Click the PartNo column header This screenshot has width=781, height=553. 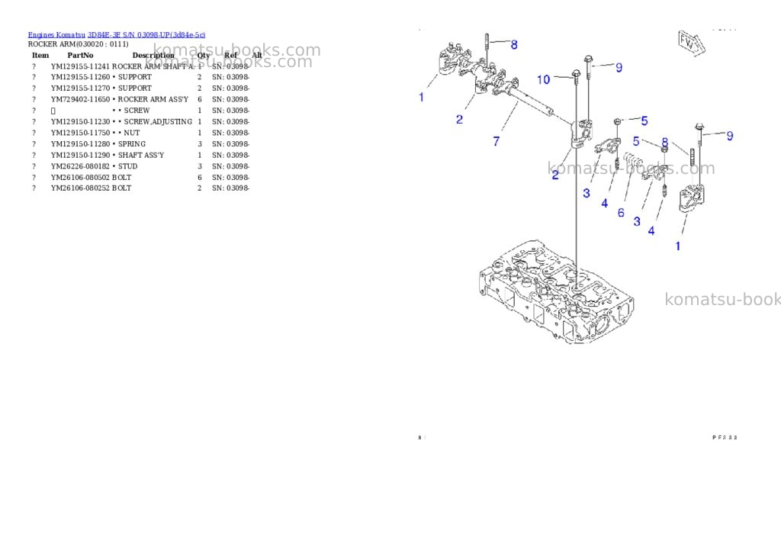80,55
